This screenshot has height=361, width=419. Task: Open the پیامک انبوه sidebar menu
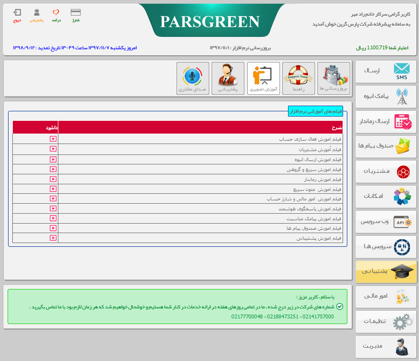(x=386, y=96)
